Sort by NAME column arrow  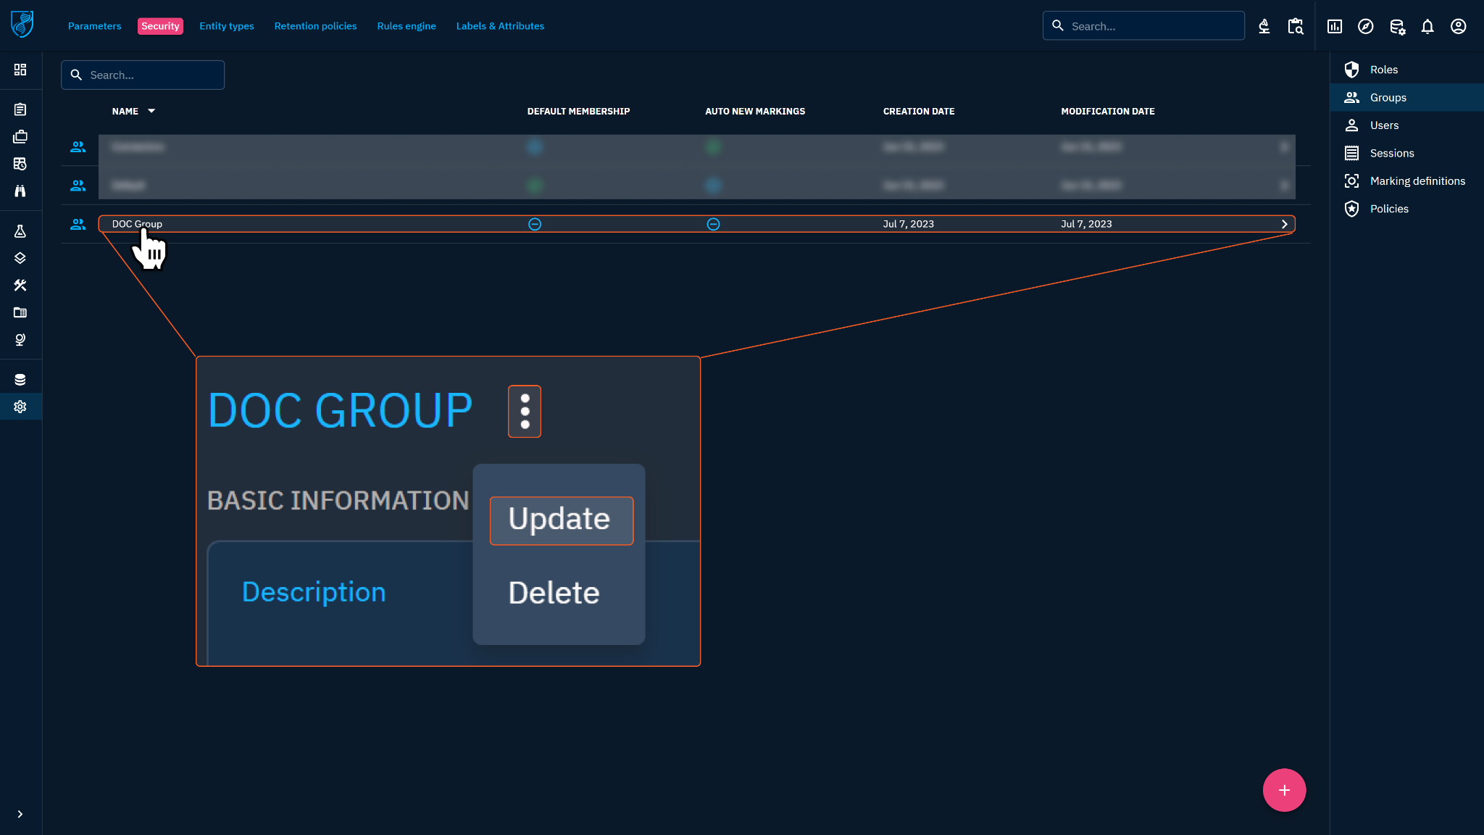(151, 111)
